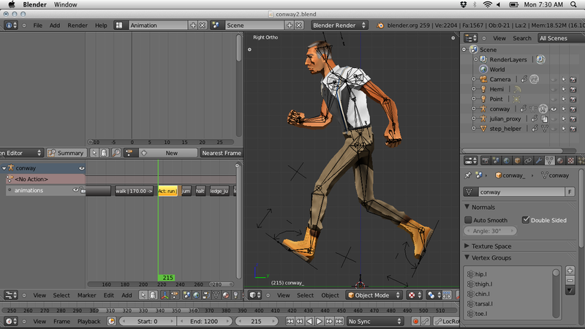Screen dimensions: 585x329
Task: Open the File menu
Action: [x=38, y=26]
